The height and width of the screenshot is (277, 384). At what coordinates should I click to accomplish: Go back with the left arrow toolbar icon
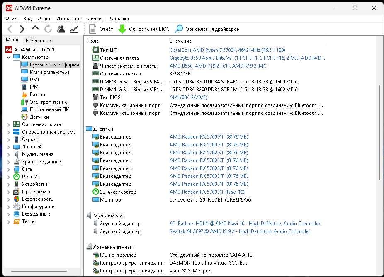click(10, 29)
